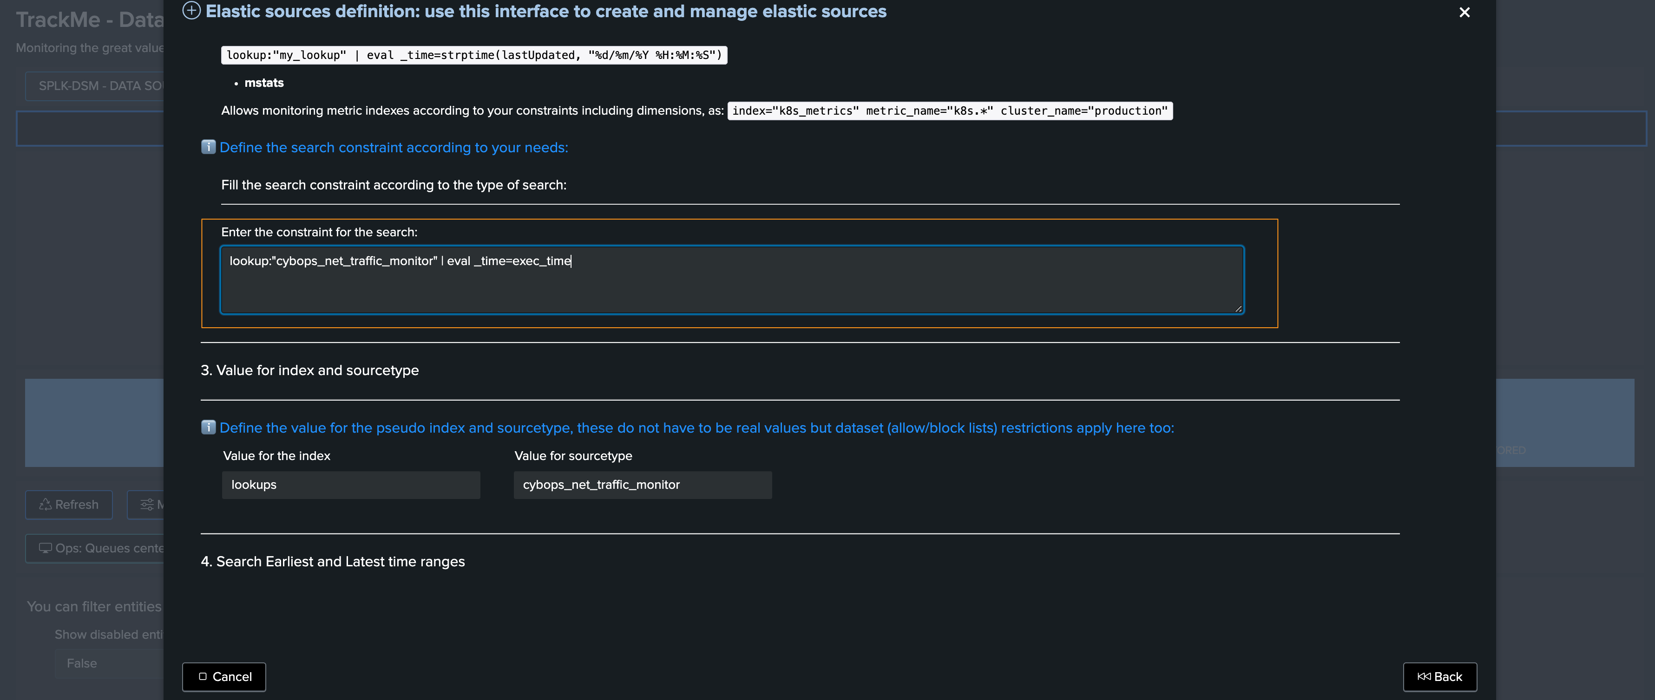
Task: Click the 'Value for sourcetype' label
Action: (x=573, y=456)
